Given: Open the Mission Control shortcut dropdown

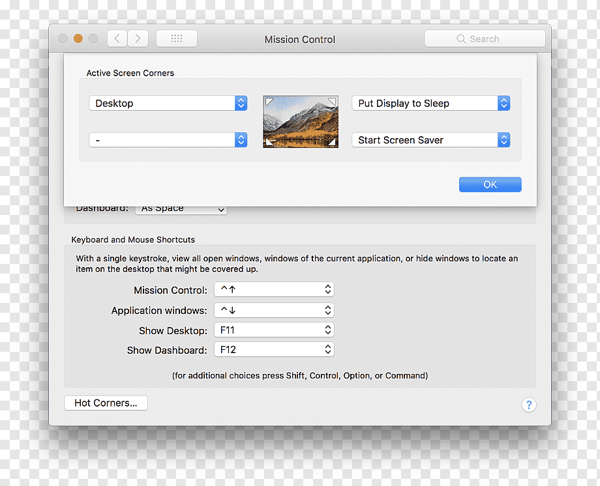Looking at the screenshot, I should (x=274, y=289).
